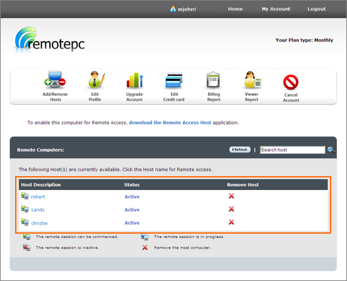Click the Cancel Account prohibition icon
Image resolution: width=347 pixels, height=281 pixels.
pyautogui.click(x=291, y=82)
